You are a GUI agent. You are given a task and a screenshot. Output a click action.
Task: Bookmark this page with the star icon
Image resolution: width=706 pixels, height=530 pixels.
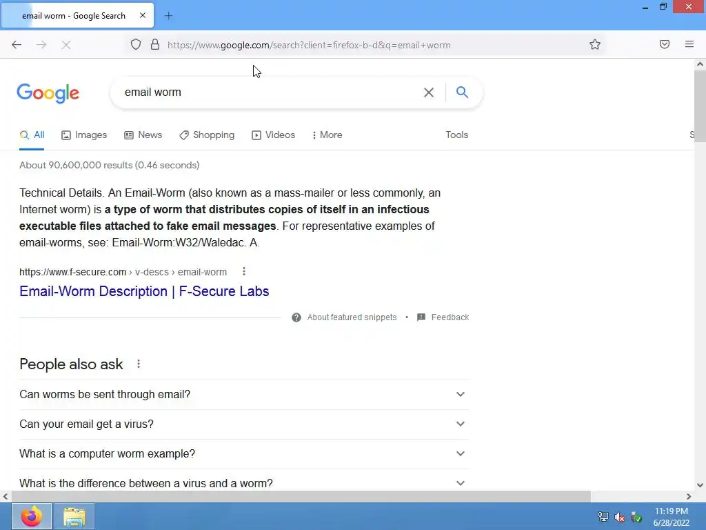(x=595, y=44)
